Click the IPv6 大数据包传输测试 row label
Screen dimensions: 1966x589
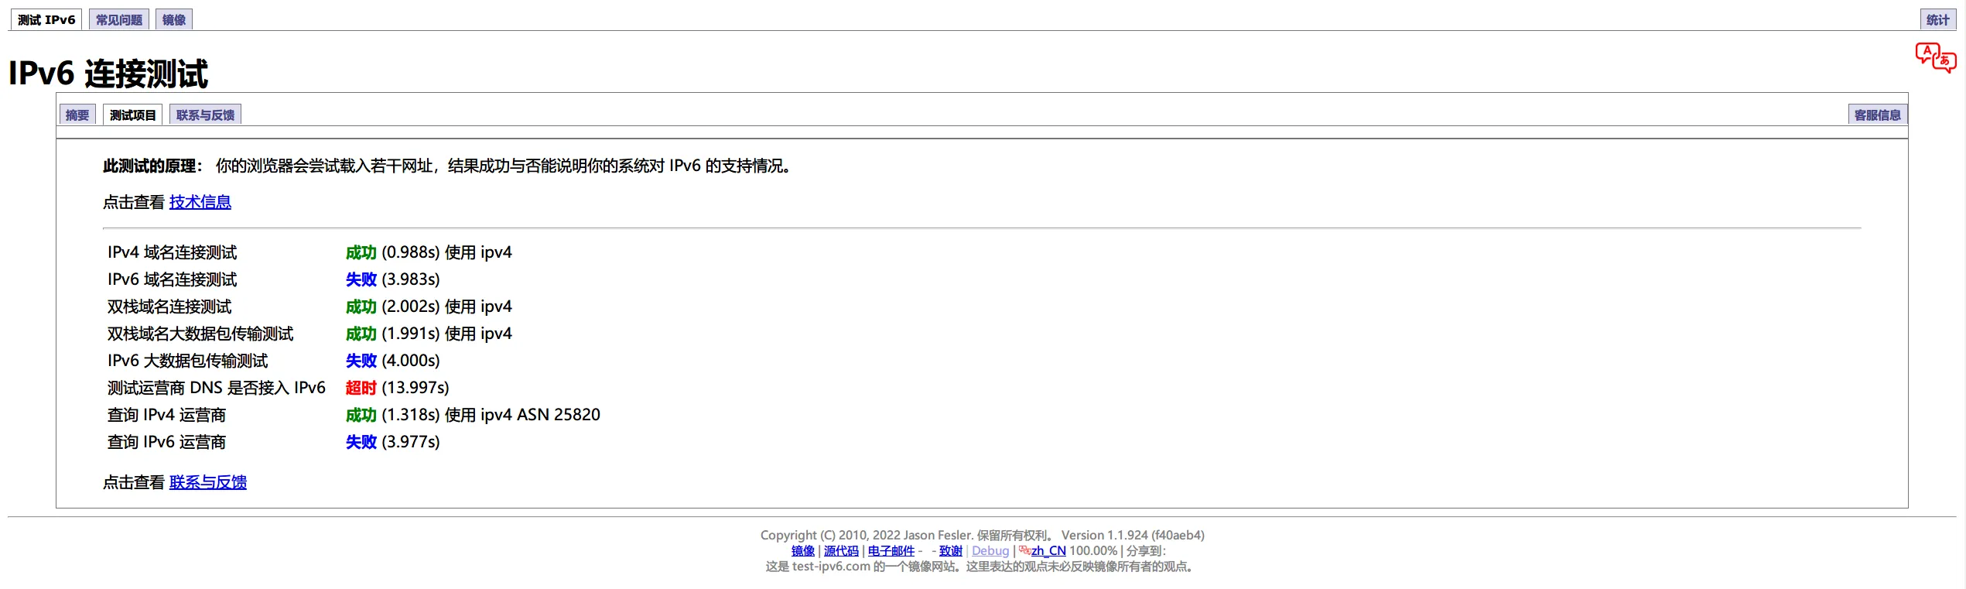(187, 361)
